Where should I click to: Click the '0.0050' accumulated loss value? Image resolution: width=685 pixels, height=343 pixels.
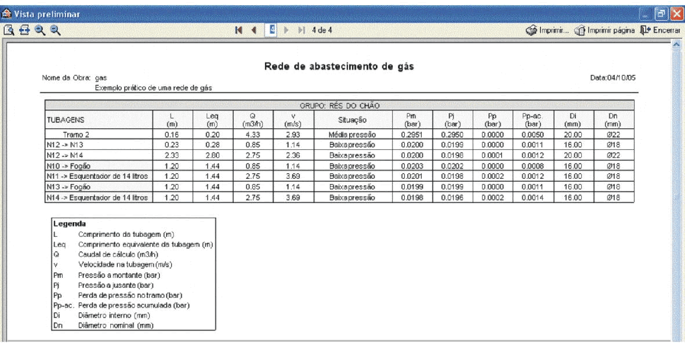[x=532, y=135]
